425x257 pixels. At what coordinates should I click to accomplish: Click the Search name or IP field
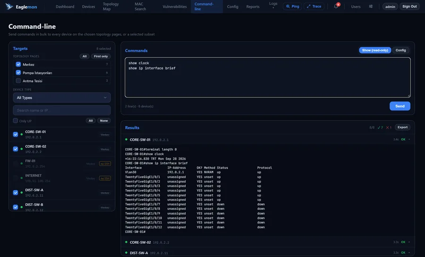62,110
